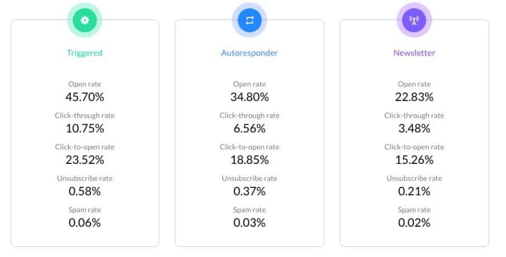This screenshot has height=257, width=506.
Task: Click the blue Autoresponder repeat-arrows icon
Action: 250,20
